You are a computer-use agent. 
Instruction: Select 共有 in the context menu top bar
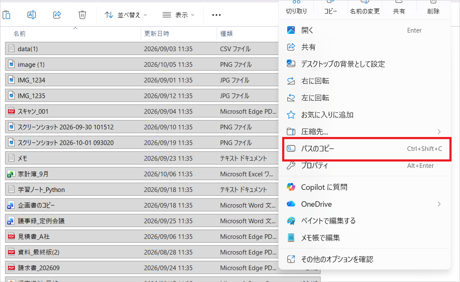click(399, 11)
